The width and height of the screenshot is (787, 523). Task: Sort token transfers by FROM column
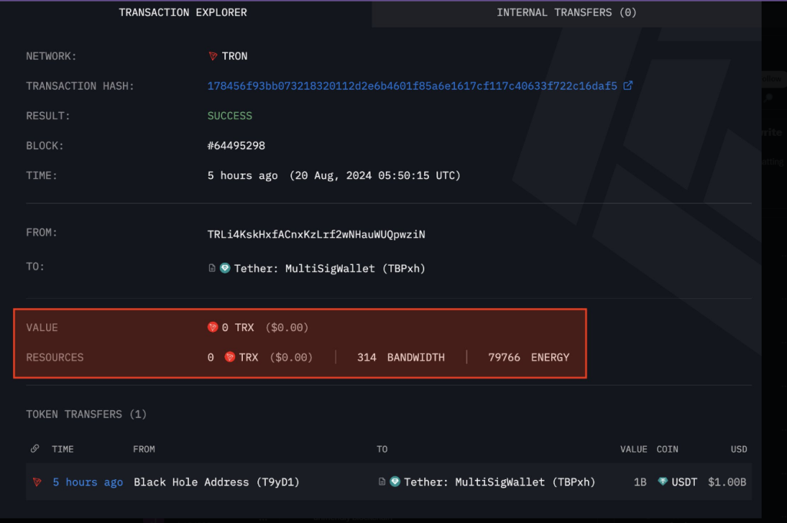coord(144,449)
